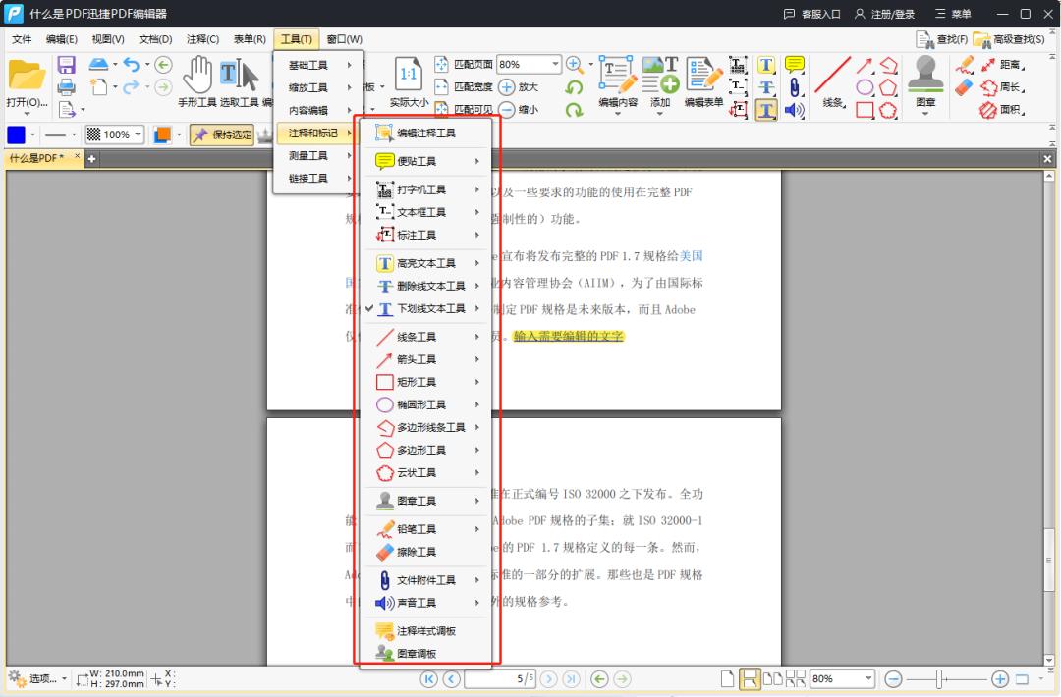Toggle the checked 下划线文本工具 menu item

(429, 308)
